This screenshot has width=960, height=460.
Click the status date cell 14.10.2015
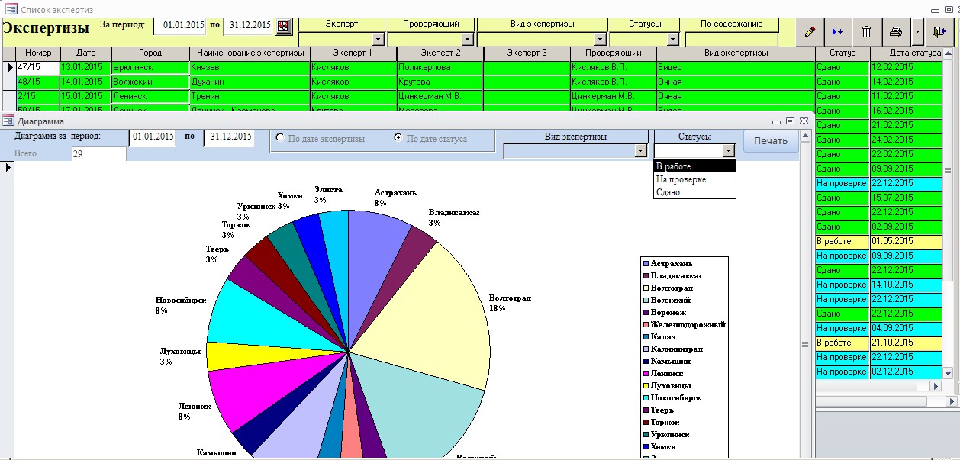pos(905,285)
